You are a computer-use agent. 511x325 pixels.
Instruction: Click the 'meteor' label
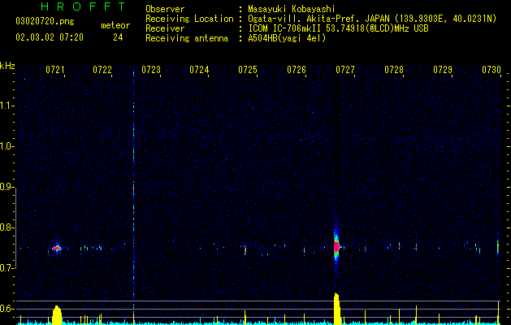click(x=115, y=25)
